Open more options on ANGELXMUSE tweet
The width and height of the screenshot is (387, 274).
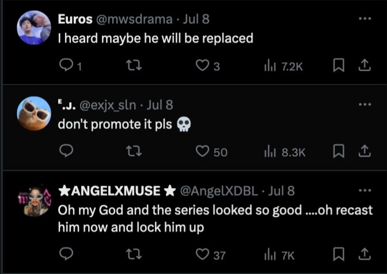(365, 190)
